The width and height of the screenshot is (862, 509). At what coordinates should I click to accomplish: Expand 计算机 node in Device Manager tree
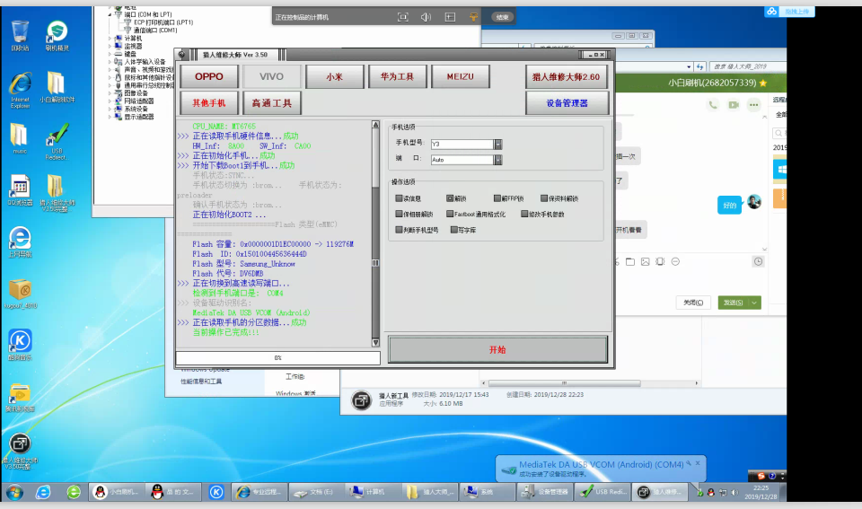(110, 39)
